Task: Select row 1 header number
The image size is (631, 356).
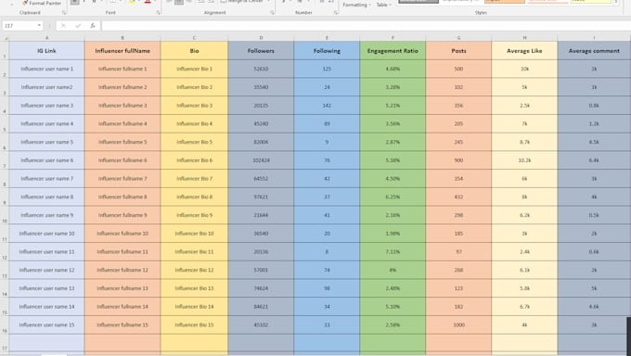Action: 5,51
